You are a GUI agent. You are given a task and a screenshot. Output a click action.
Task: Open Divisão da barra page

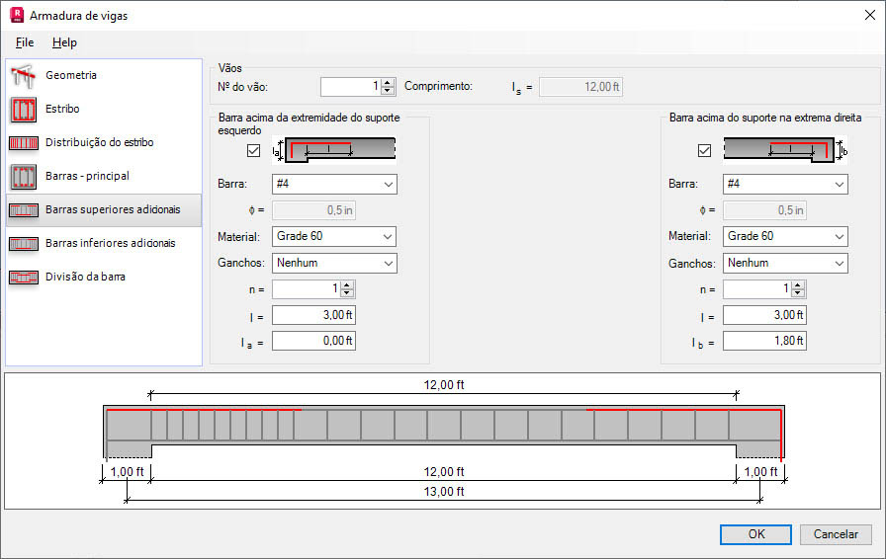point(104,278)
